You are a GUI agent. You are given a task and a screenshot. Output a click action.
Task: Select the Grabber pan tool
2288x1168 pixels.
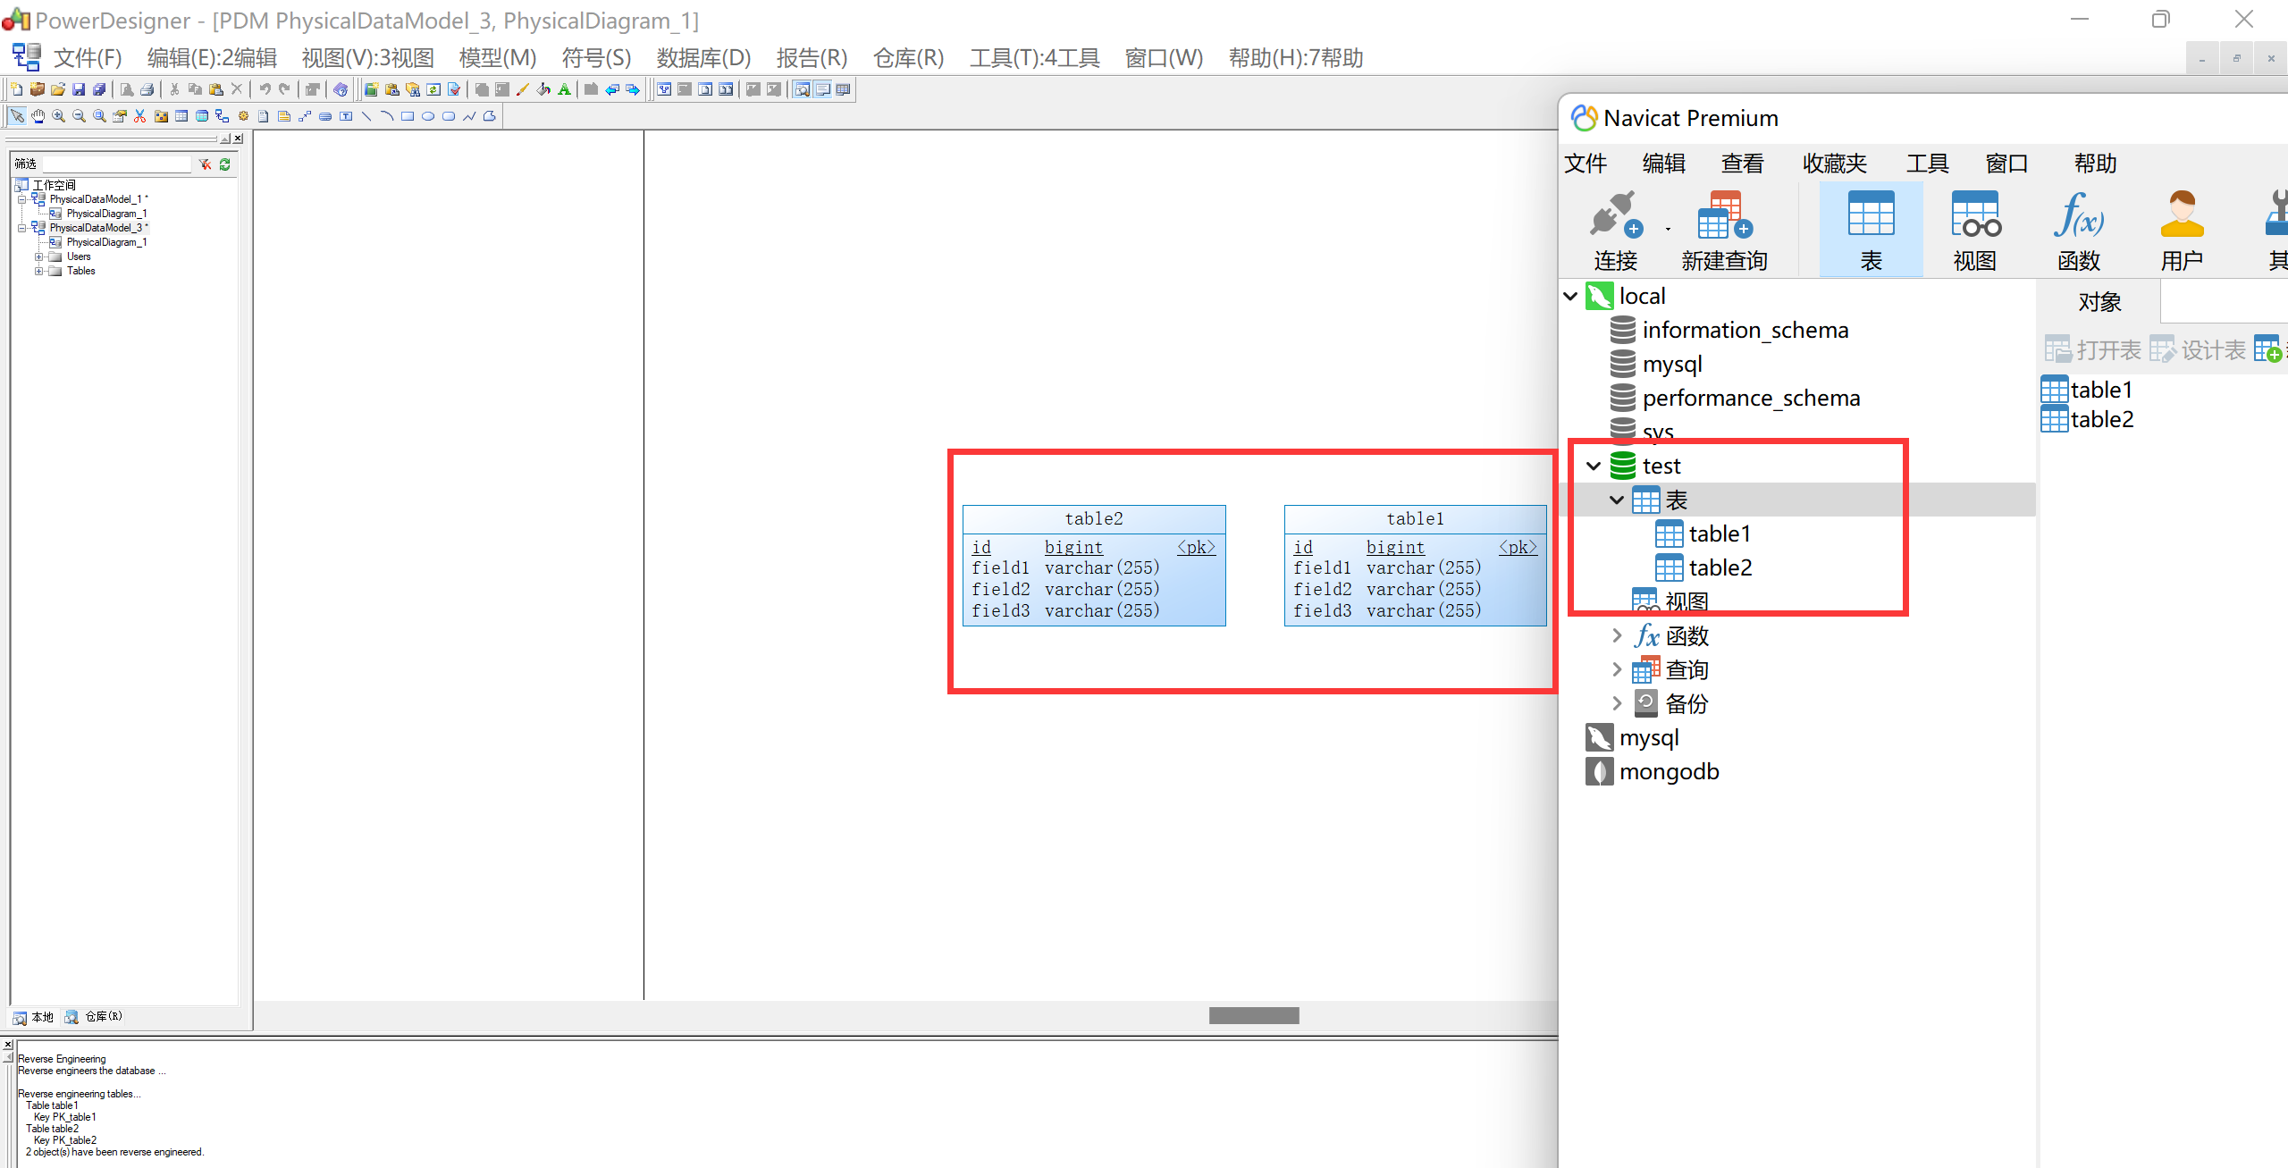(38, 116)
